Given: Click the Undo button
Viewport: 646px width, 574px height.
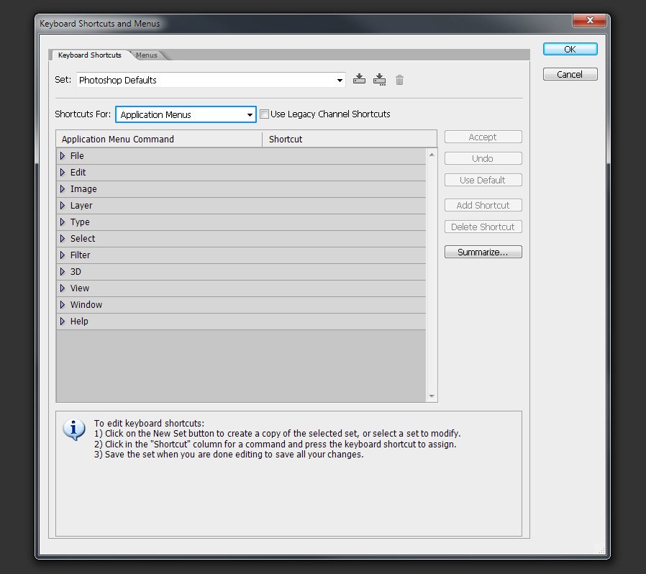Looking at the screenshot, I should [x=483, y=158].
